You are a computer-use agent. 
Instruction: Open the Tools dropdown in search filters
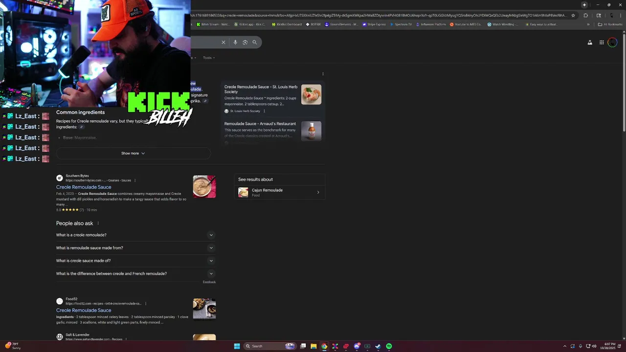(209, 58)
